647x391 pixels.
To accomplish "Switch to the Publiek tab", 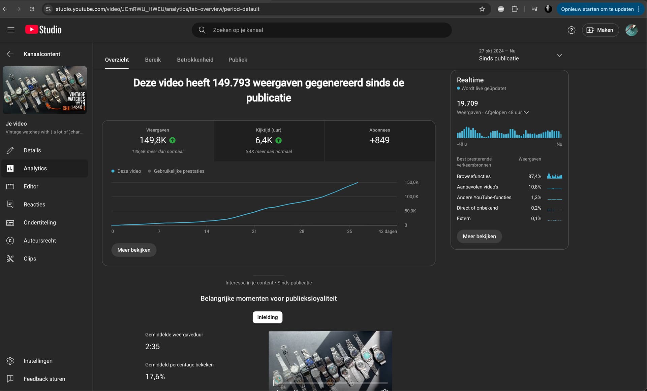I will (238, 60).
